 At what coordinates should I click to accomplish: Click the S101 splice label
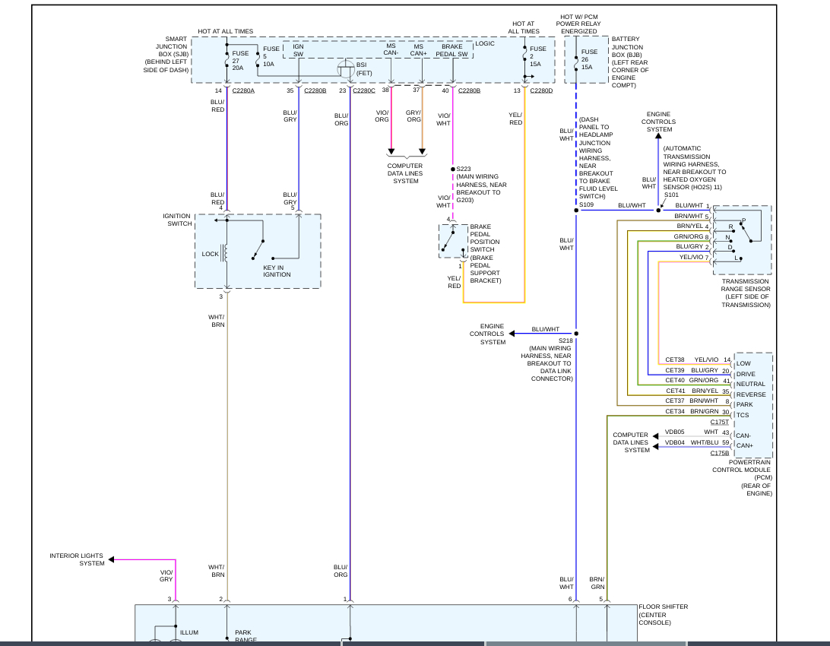(x=671, y=195)
